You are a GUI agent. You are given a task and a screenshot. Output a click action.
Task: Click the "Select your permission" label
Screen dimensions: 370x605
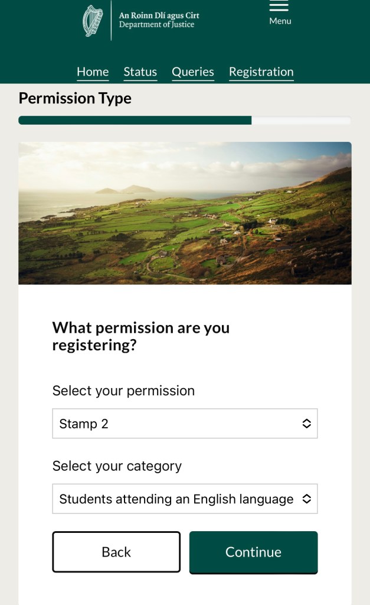pos(123,391)
